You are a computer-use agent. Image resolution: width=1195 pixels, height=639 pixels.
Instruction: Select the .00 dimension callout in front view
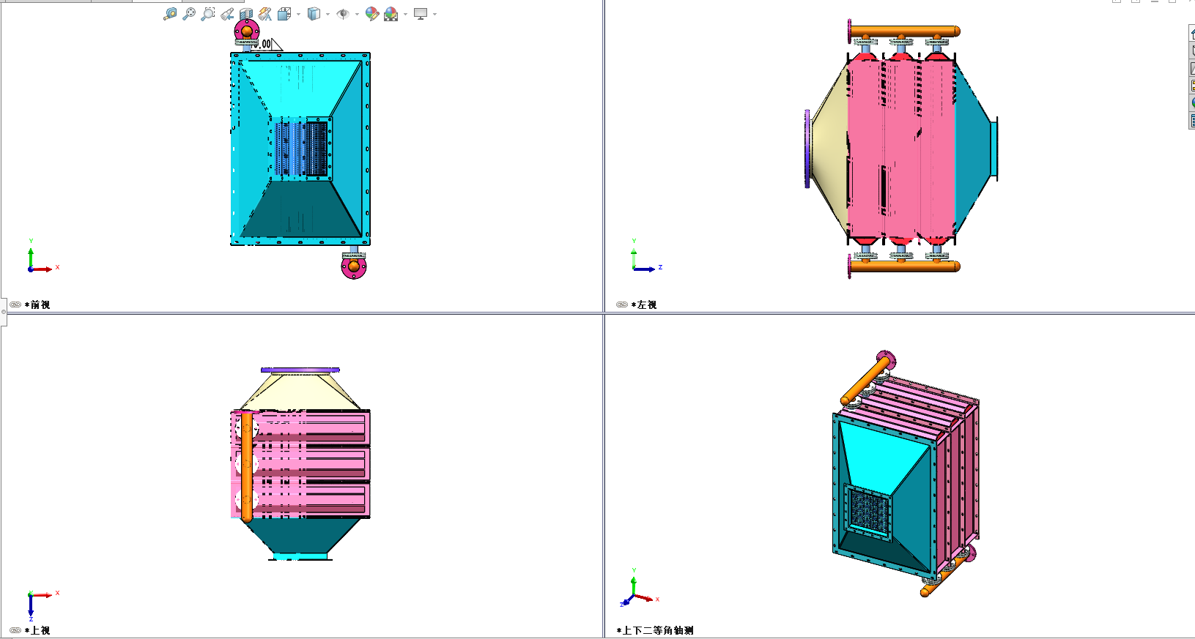[x=267, y=44]
